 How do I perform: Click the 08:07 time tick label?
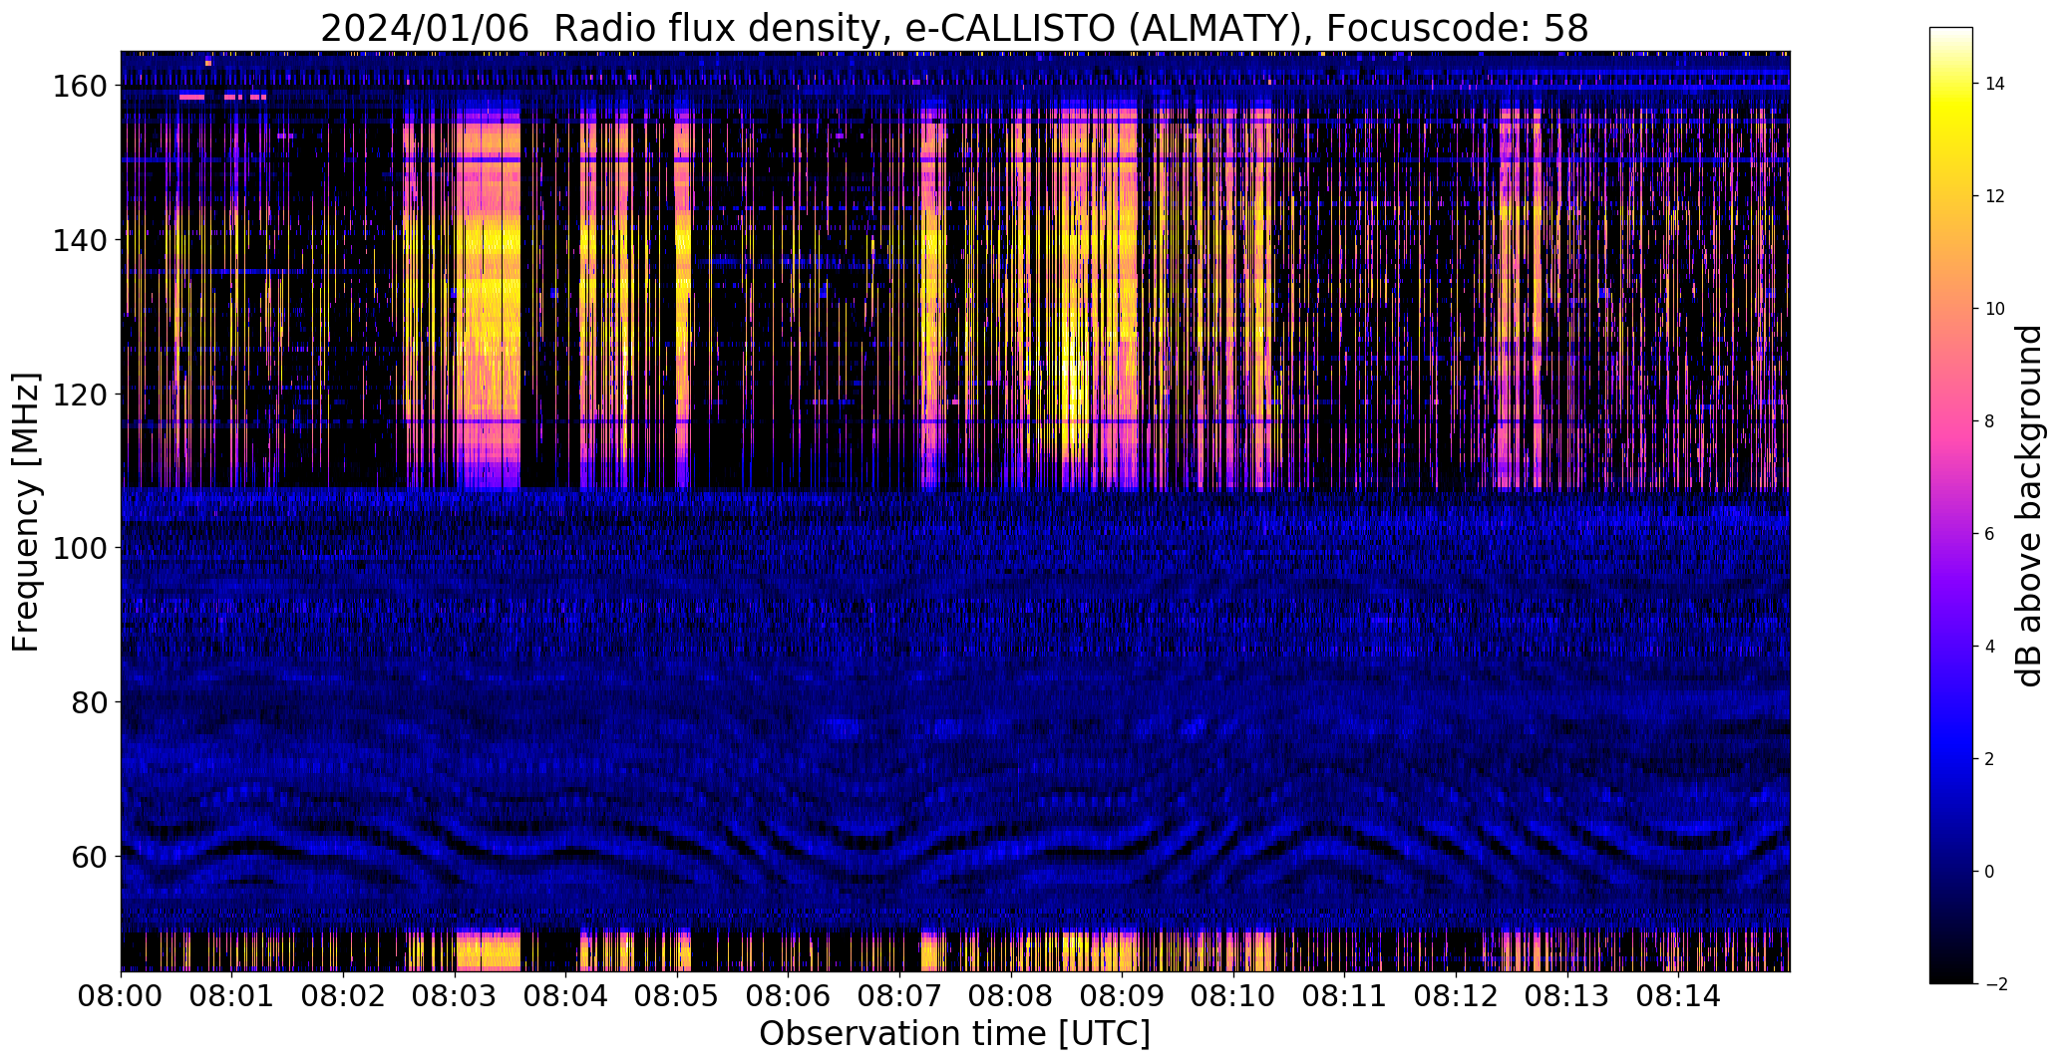click(x=899, y=995)
